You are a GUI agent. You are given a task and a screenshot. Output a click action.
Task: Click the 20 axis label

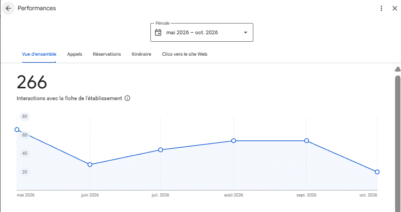coord(25,172)
